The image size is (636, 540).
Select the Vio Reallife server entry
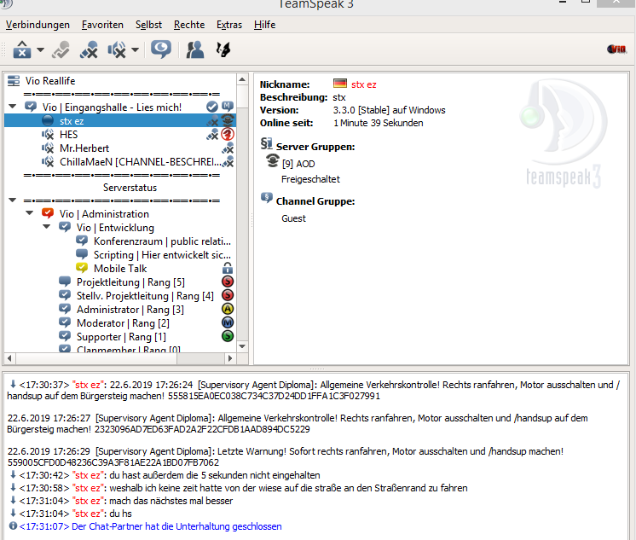[x=50, y=81]
